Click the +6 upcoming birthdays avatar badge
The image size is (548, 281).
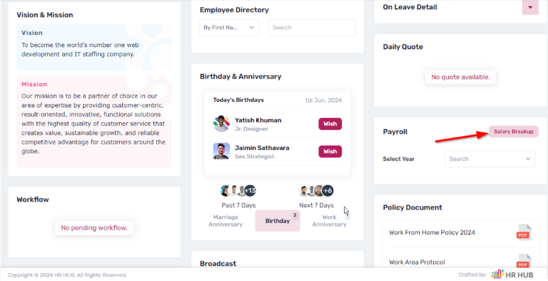coord(327,191)
